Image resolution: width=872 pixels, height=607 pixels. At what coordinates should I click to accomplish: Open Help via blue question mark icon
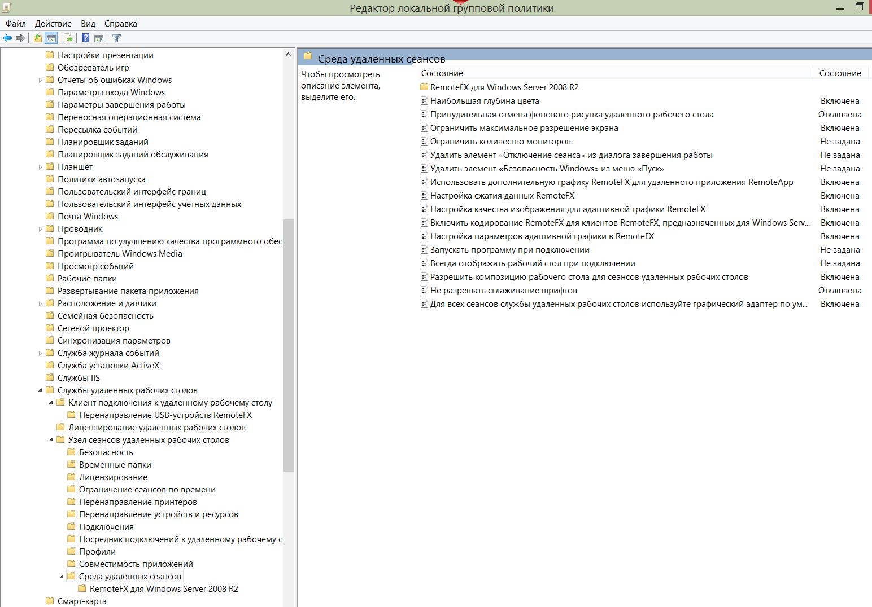(85, 38)
